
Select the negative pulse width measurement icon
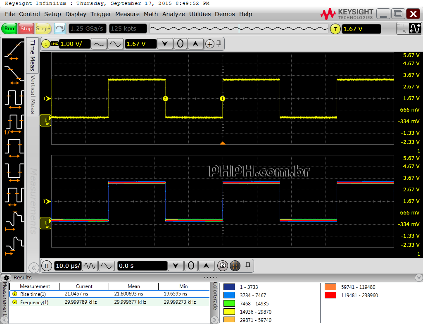14,172
